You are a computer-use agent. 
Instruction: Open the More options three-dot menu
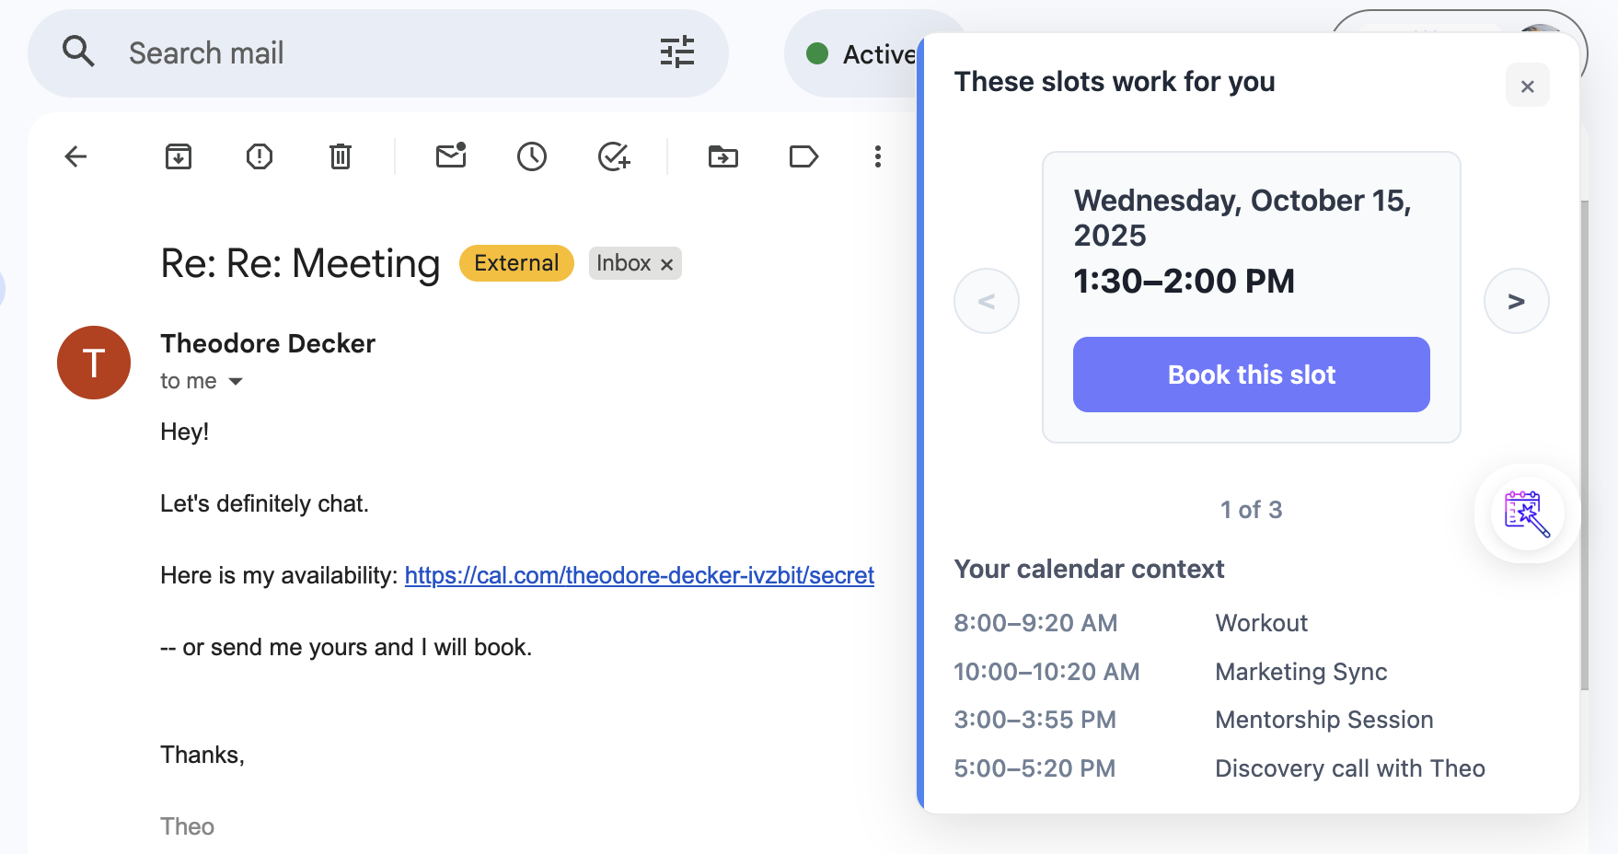click(878, 156)
